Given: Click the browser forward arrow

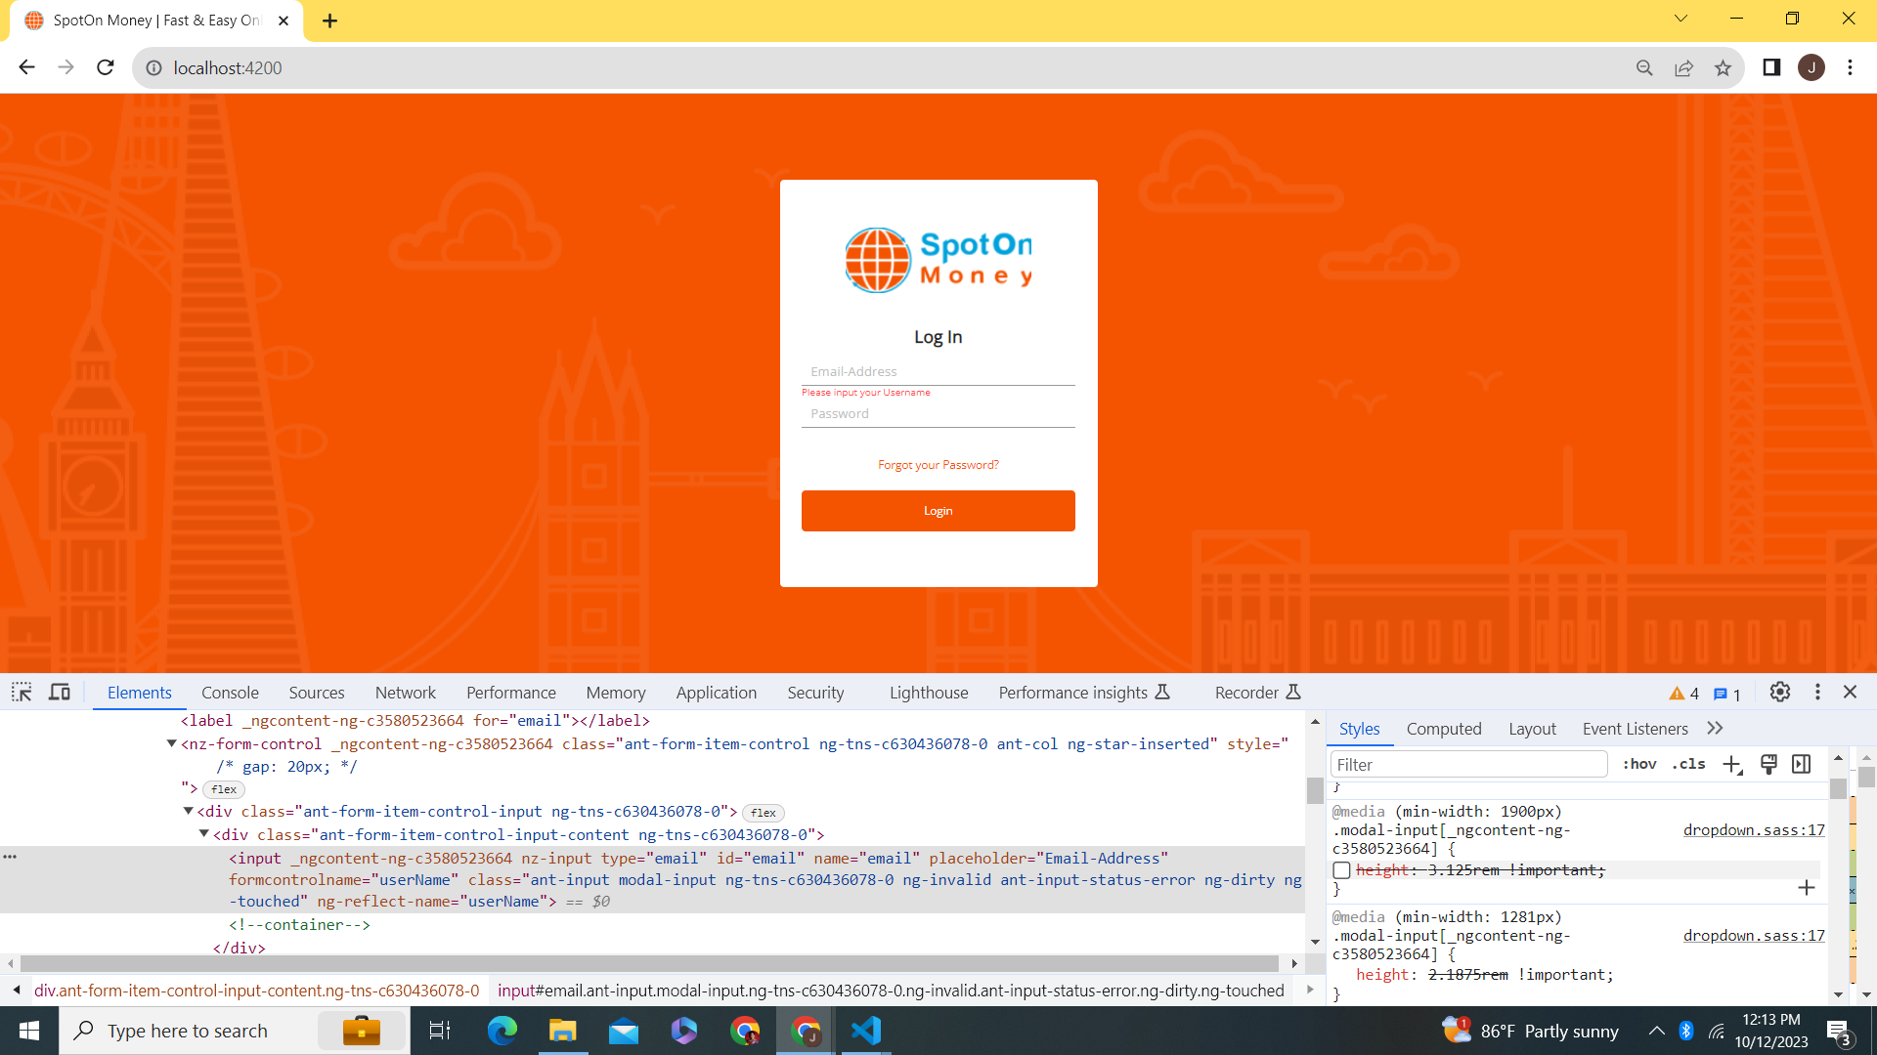Looking at the screenshot, I should [65, 67].
